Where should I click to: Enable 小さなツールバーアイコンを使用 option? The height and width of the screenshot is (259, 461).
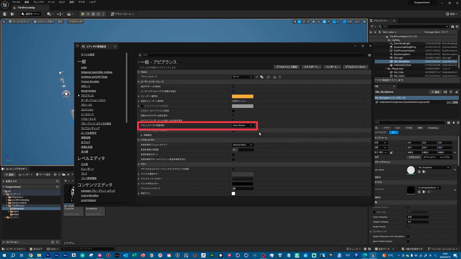click(233, 111)
